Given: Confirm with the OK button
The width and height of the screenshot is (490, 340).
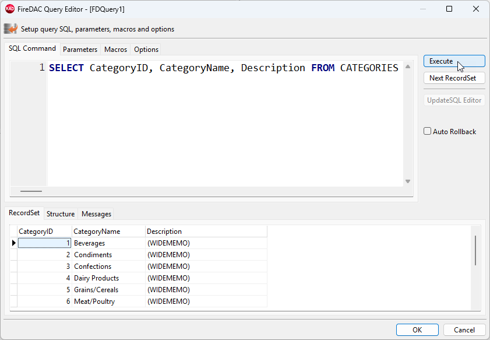Looking at the screenshot, I should point(417,330).
